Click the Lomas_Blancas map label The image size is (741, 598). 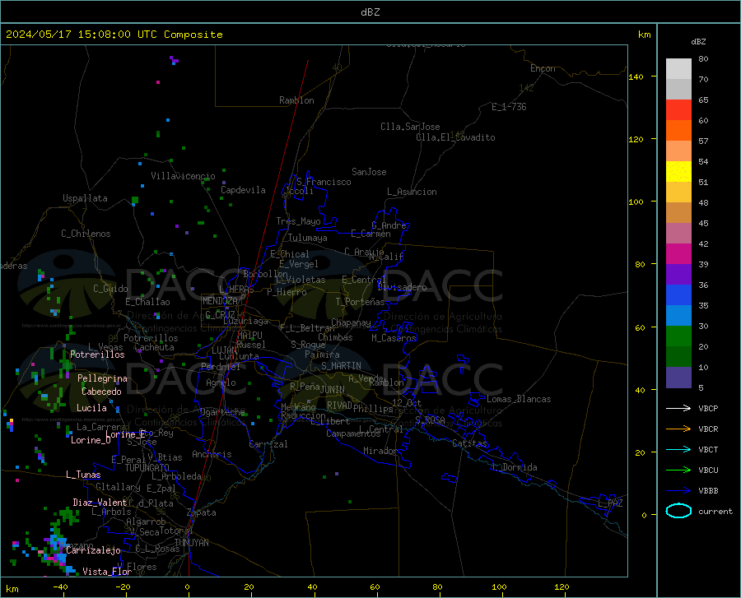pyautogui.click(x=519, y=399)
